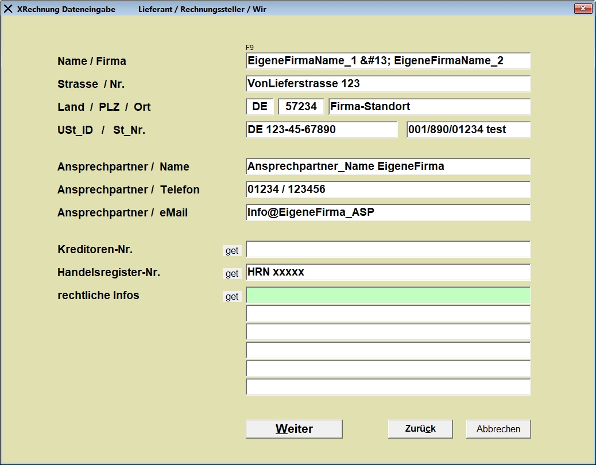The width and height of the screenshot is (596, 465).
Task: Click the USt_ID input field
Action: pos(321,130)
